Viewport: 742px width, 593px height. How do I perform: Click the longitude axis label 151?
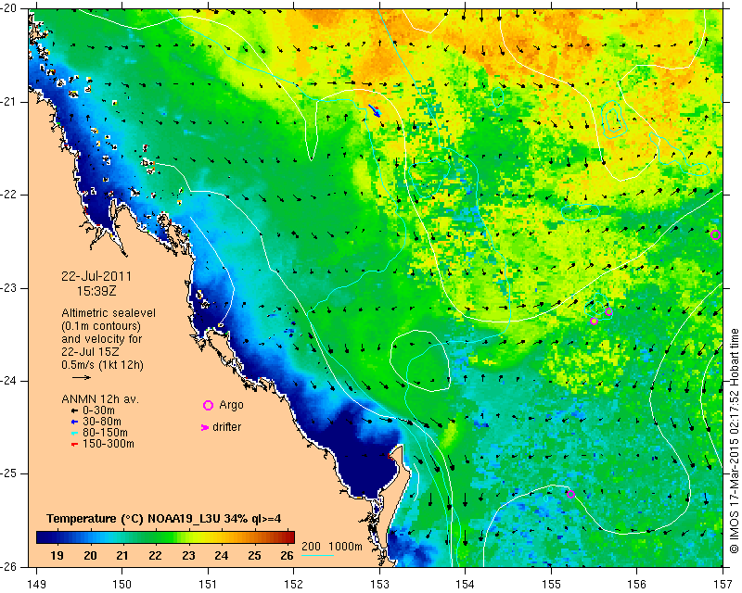click(208, 585)
